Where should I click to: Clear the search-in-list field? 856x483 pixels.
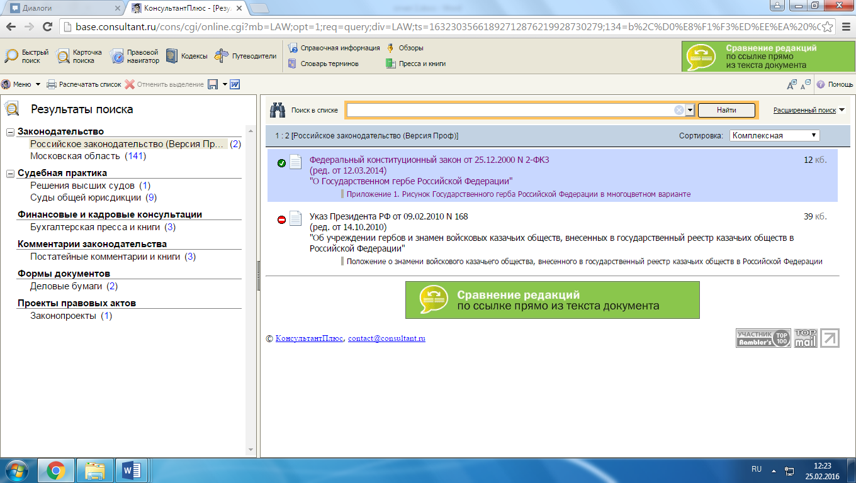click(679, 110)
